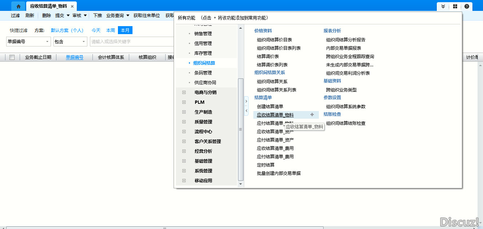Click the keyword search input field
Image resolution: width=483 pixels, height=229 pixels.
tap(131, 42)
